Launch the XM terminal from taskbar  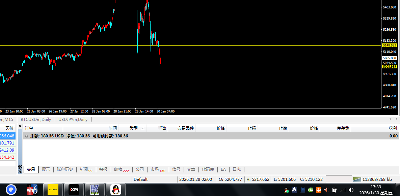[x=74, y=190]
